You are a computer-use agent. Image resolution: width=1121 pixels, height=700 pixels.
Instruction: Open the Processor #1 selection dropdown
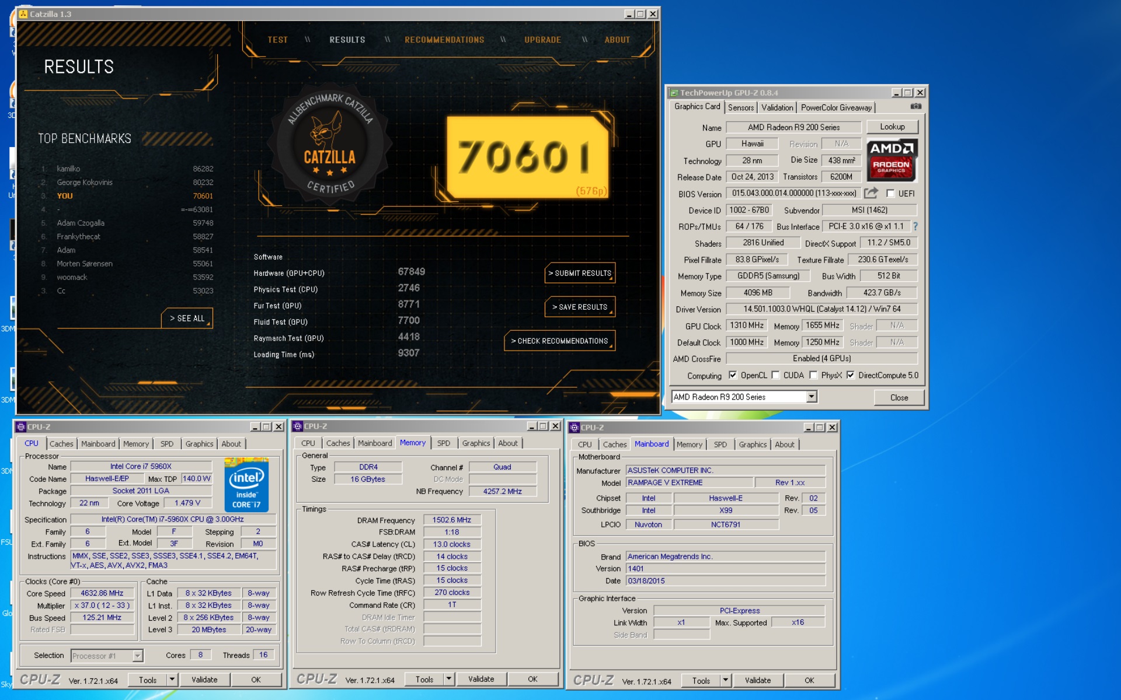point(137,656)
